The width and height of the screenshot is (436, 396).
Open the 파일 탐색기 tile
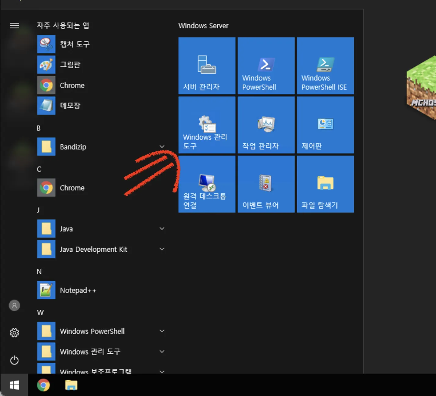coord(325,184)
